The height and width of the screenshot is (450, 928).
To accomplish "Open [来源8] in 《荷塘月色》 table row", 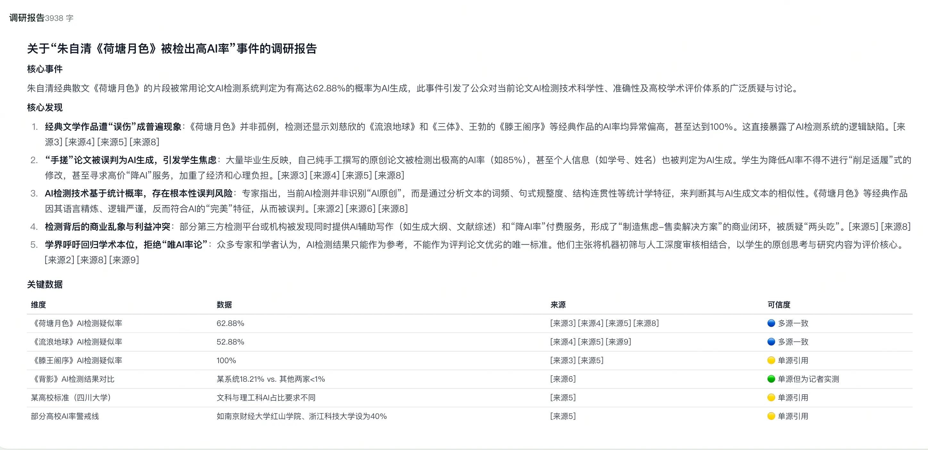I will point(646,323).
